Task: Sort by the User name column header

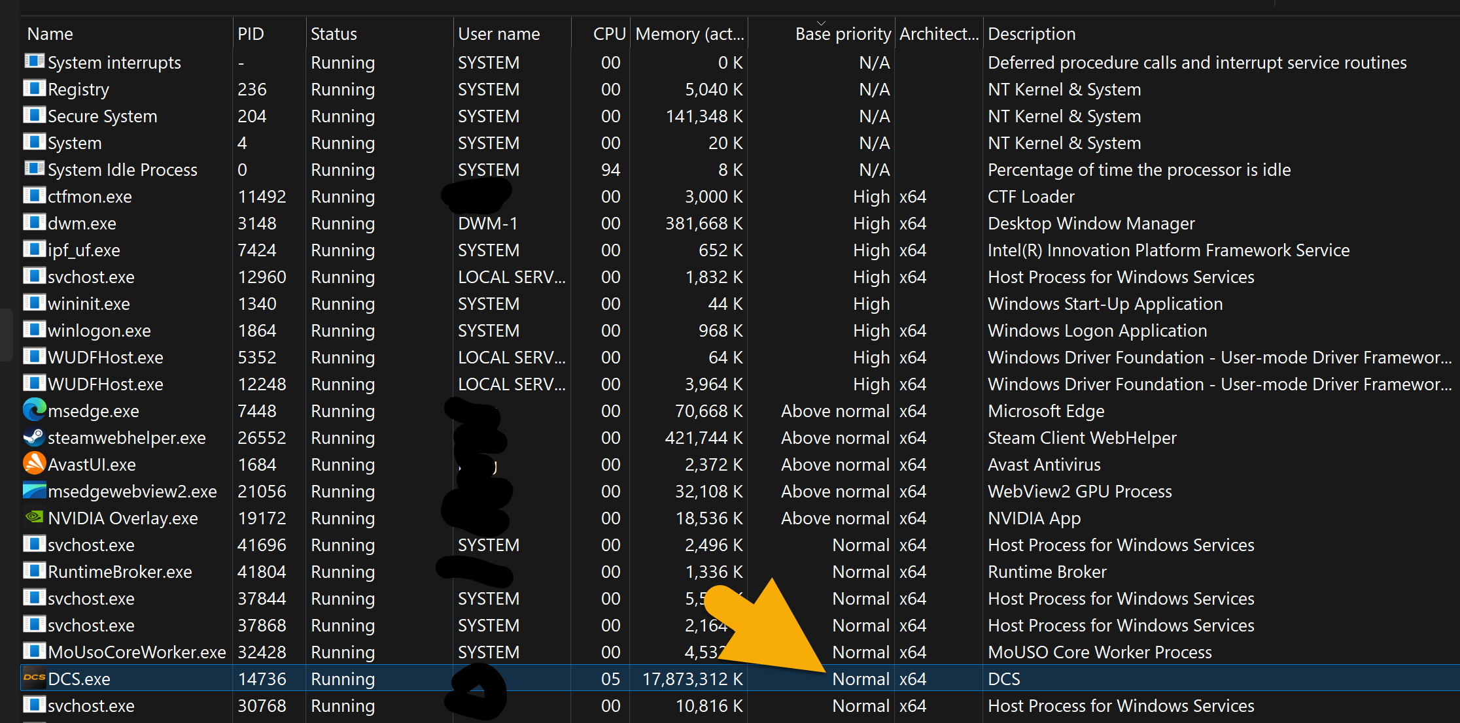Action: [x=512, y=34]
